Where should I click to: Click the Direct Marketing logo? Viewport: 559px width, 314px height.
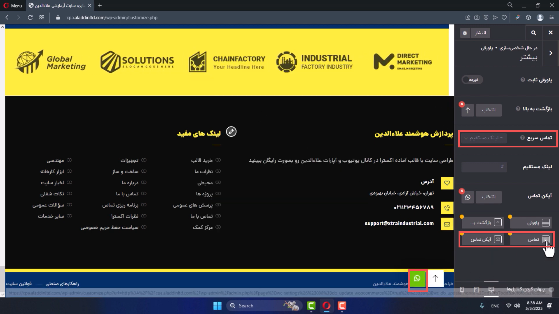[x=403, y=62]
